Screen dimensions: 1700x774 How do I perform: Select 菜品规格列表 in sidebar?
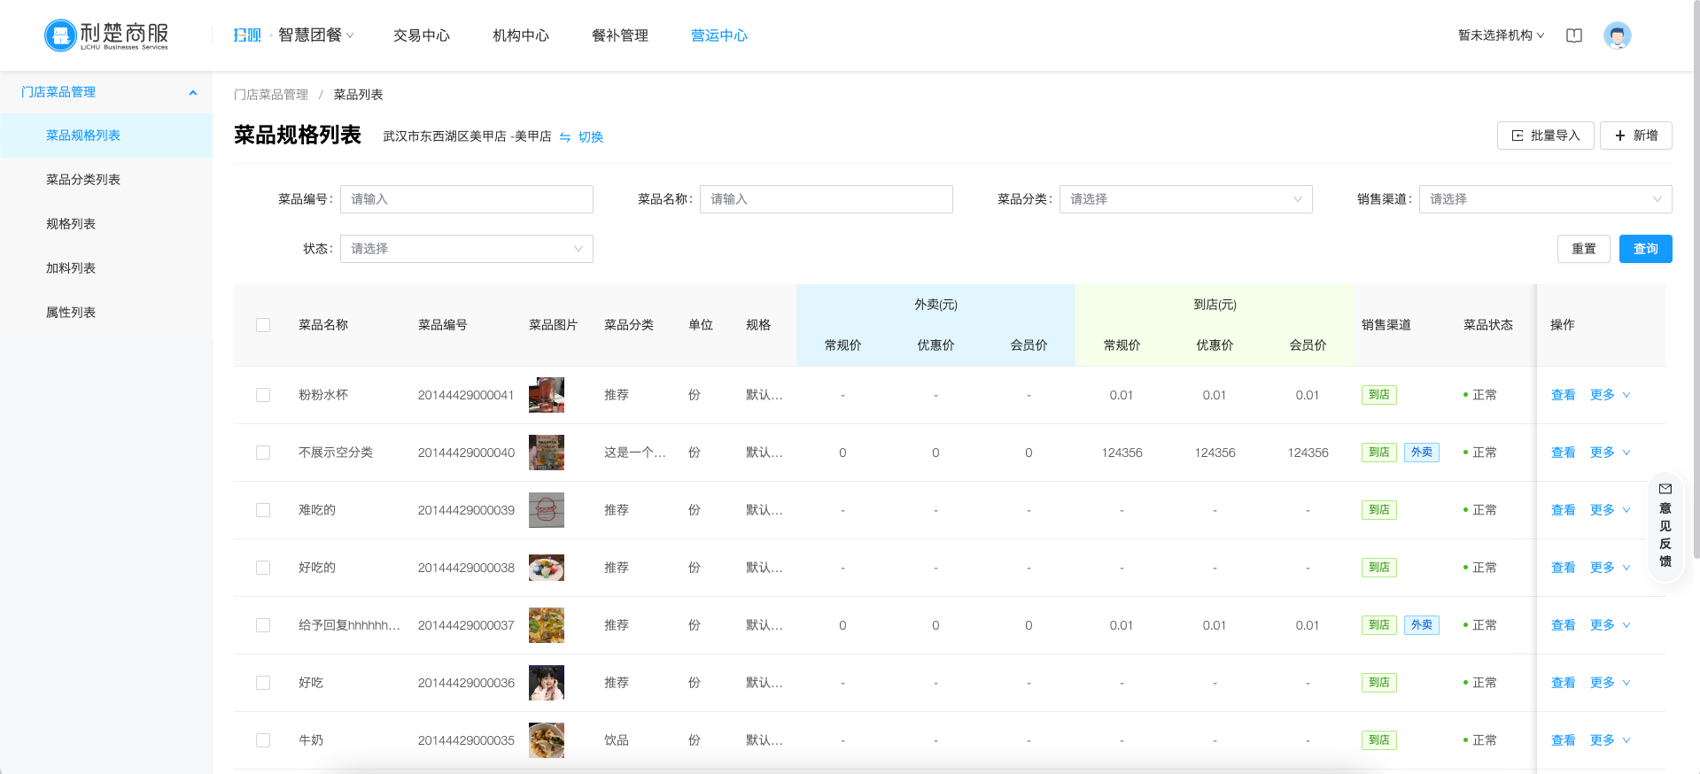click(106, 135)
